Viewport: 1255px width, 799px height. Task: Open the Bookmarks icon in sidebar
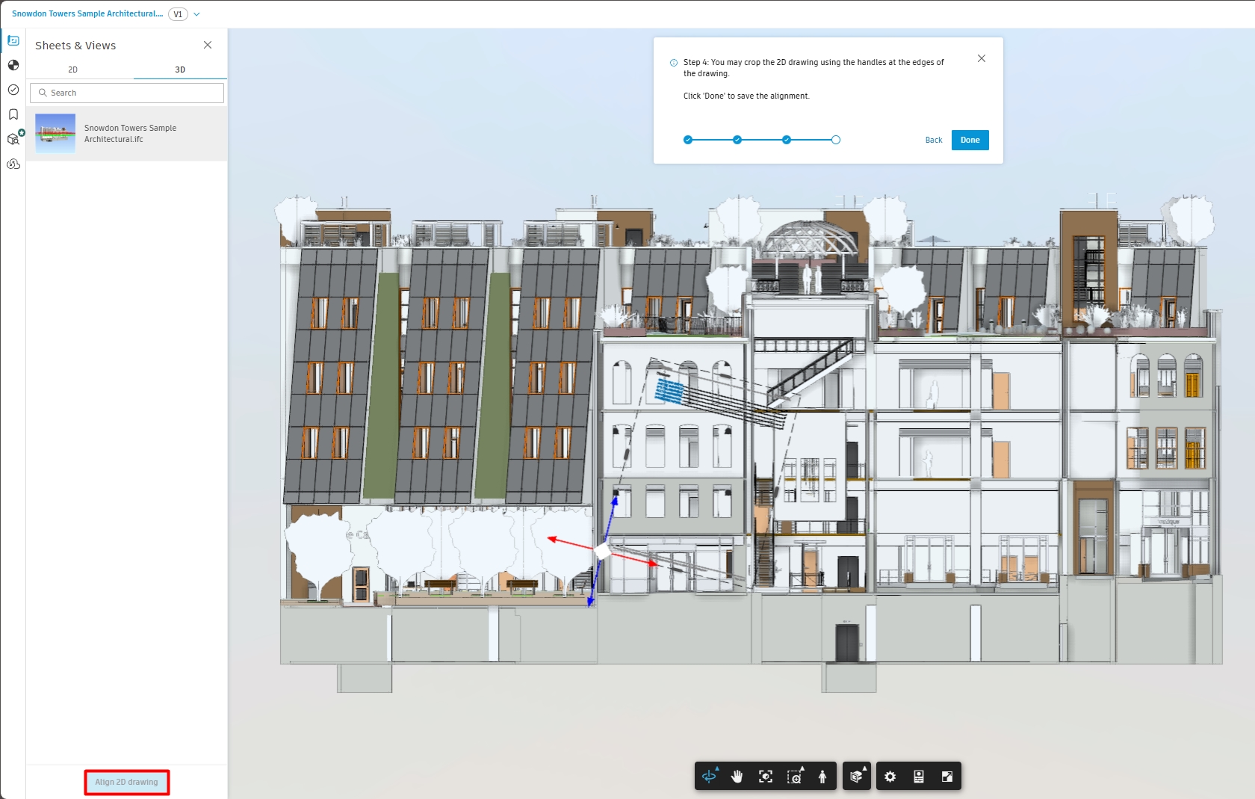13,114
